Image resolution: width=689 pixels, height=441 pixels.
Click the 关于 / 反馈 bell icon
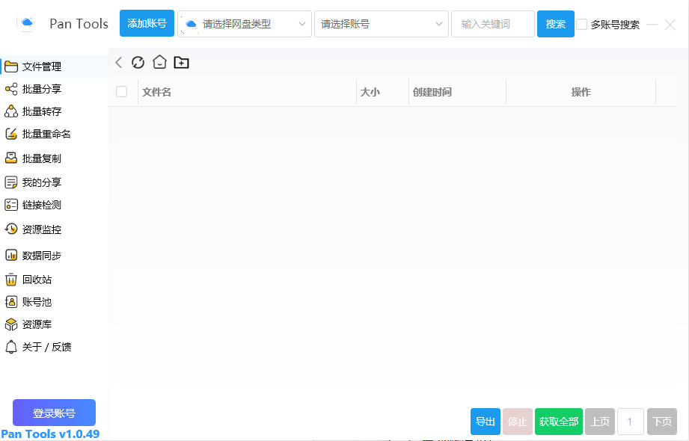tap(11, 347)
